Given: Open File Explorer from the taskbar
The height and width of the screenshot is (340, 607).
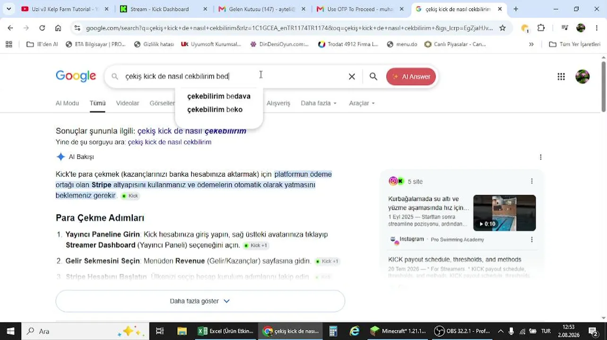Looking at the screenshot, I should [182, 331].
